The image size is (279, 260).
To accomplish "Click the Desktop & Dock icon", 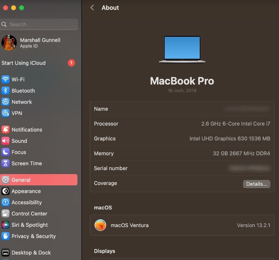I will tap(6, 253).
